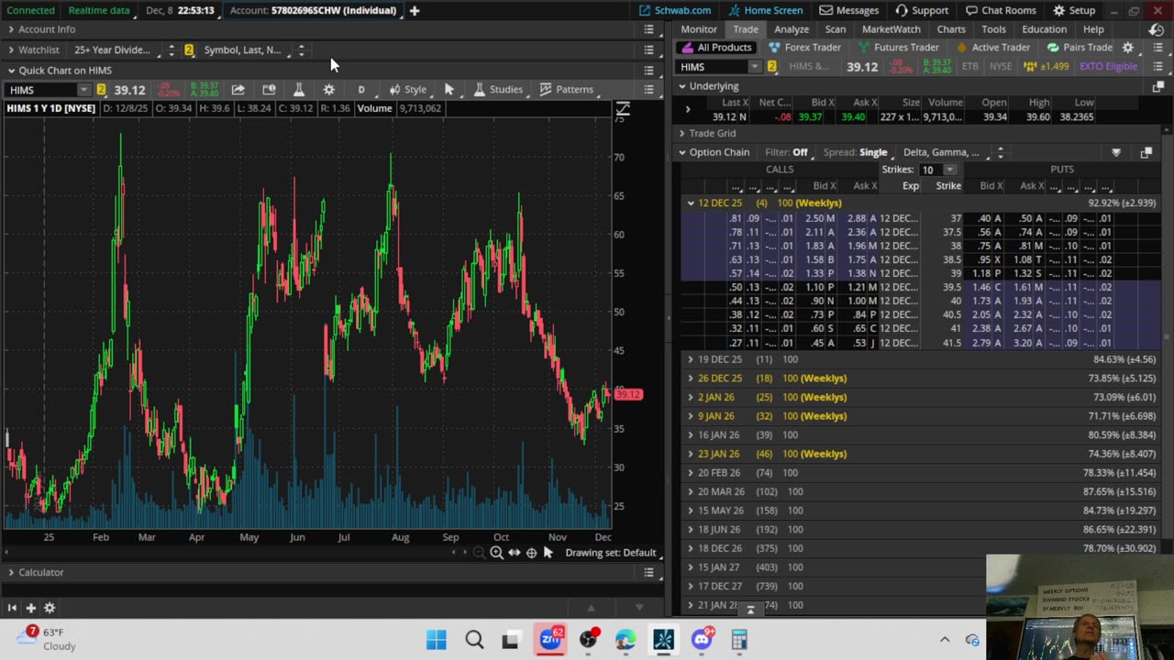Image resolution: width=1174 pixels, height=660 pixels.
Task: Open Calculator gadget menu icon
Action: point(648,572)
